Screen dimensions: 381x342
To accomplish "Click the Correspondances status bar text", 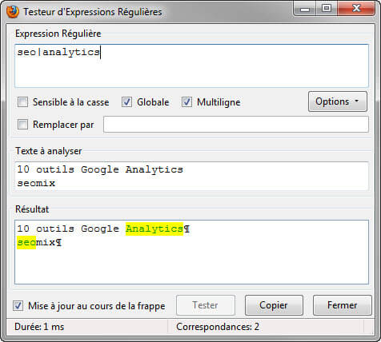I will pyautogui.click(x=218, y=327).
